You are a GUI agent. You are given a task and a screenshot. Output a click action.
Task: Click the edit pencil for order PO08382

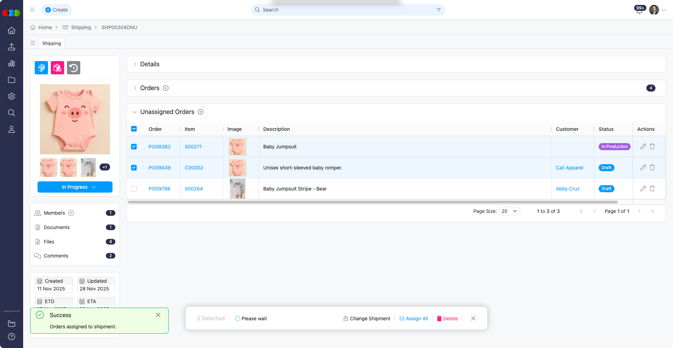point(643,147)
